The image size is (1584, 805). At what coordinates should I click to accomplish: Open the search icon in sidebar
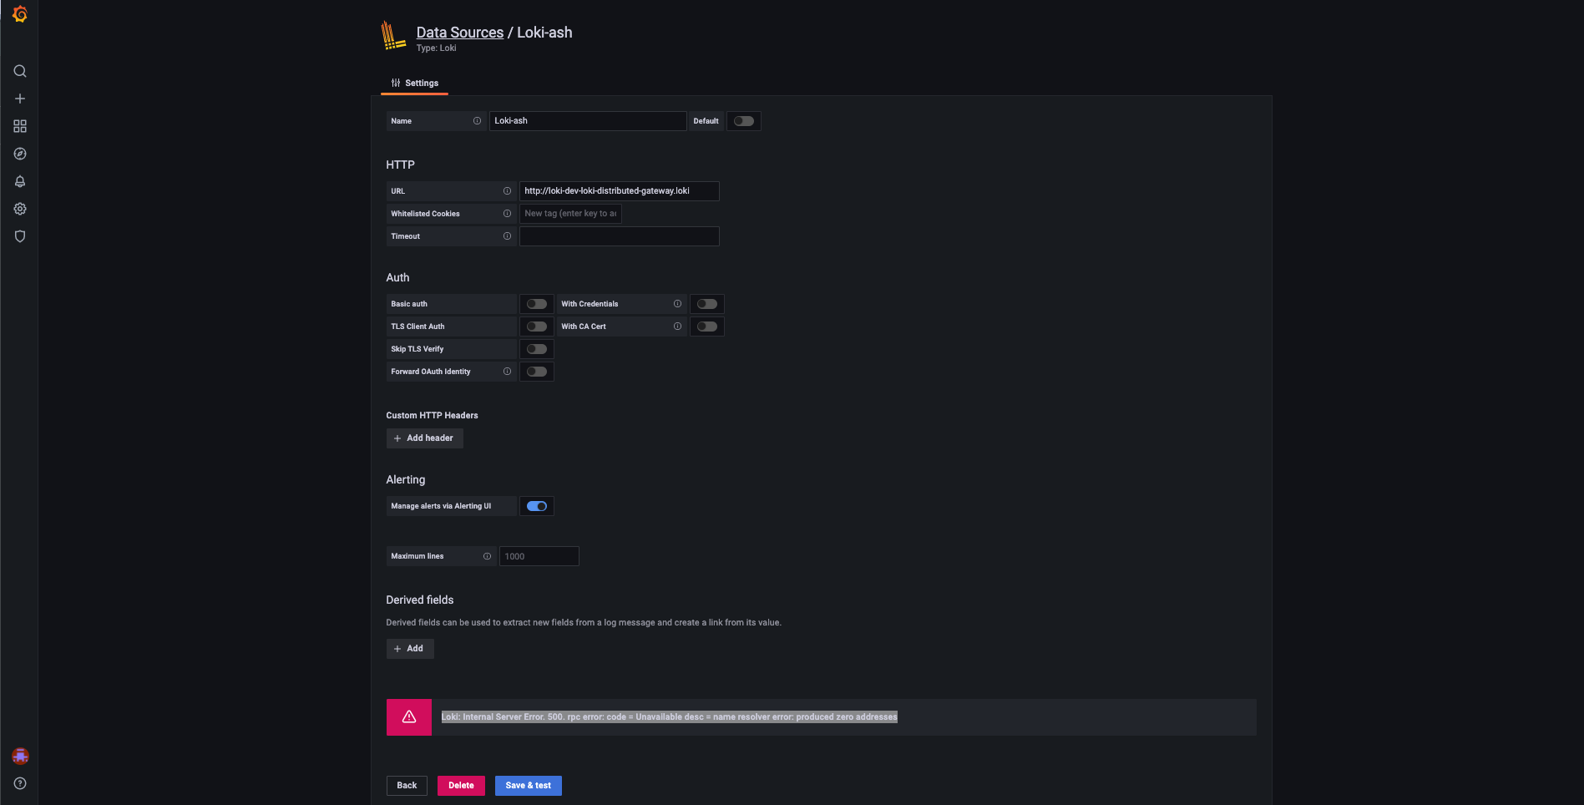click(20, 71)
